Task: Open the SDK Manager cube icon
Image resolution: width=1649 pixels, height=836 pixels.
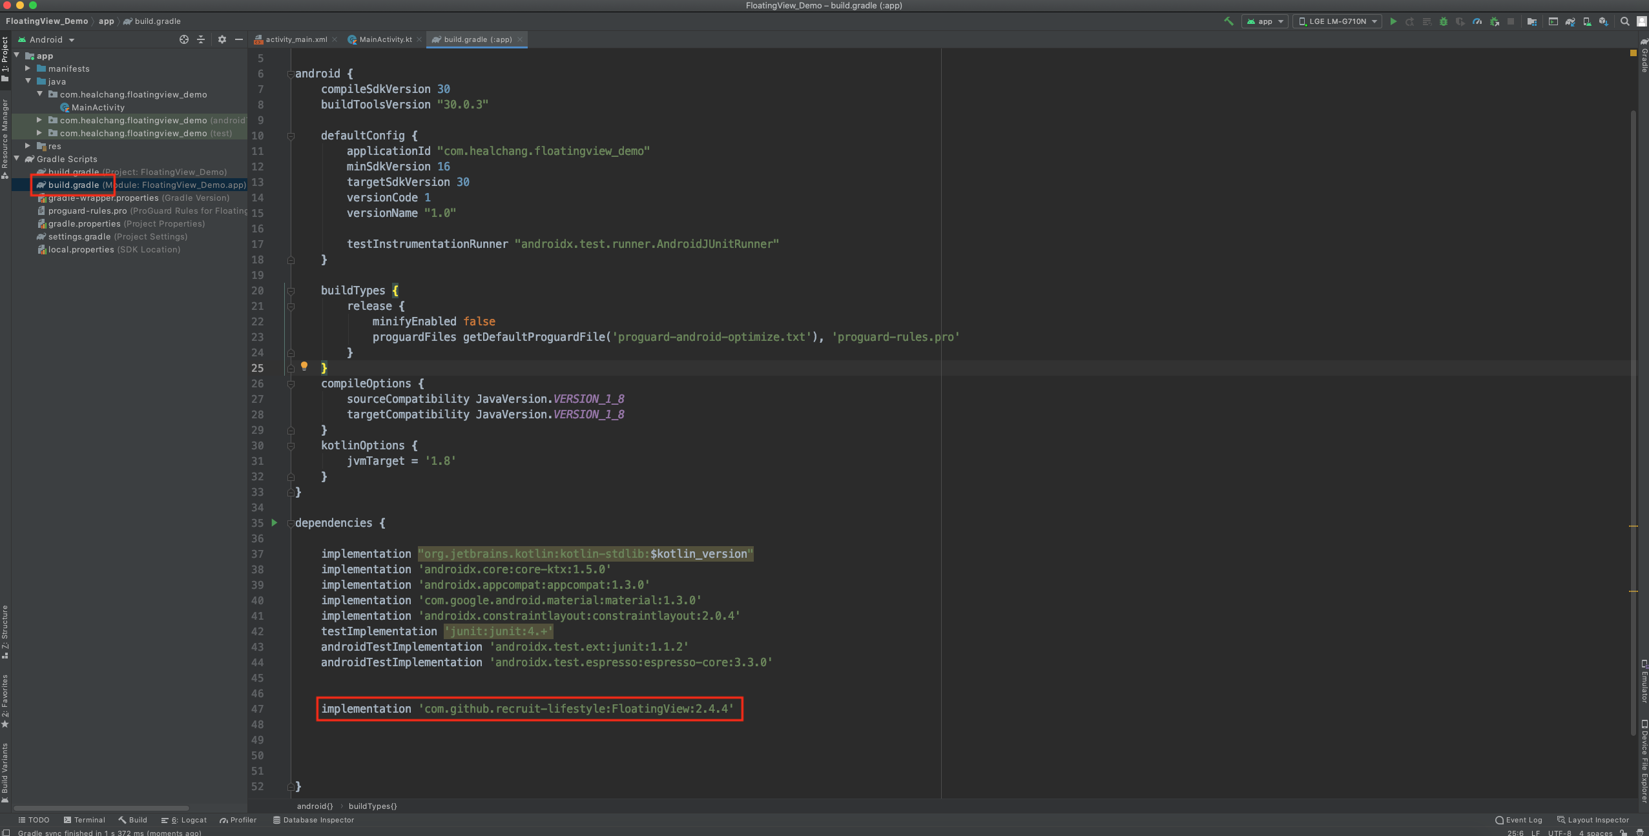Action: [x=1603, y=21]
